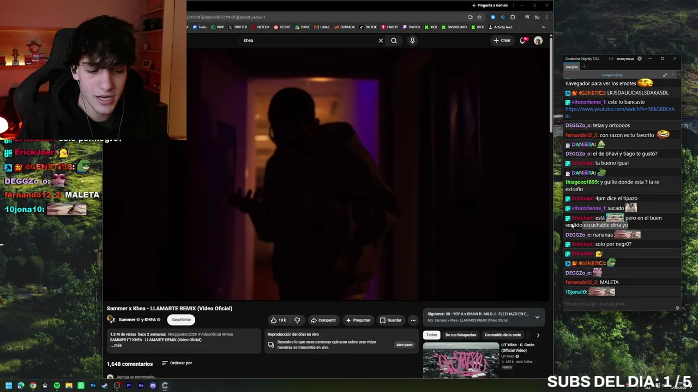Bookmark this page with the star icon
The height and width of the screenshot is (392, 698).
(479, 17)
